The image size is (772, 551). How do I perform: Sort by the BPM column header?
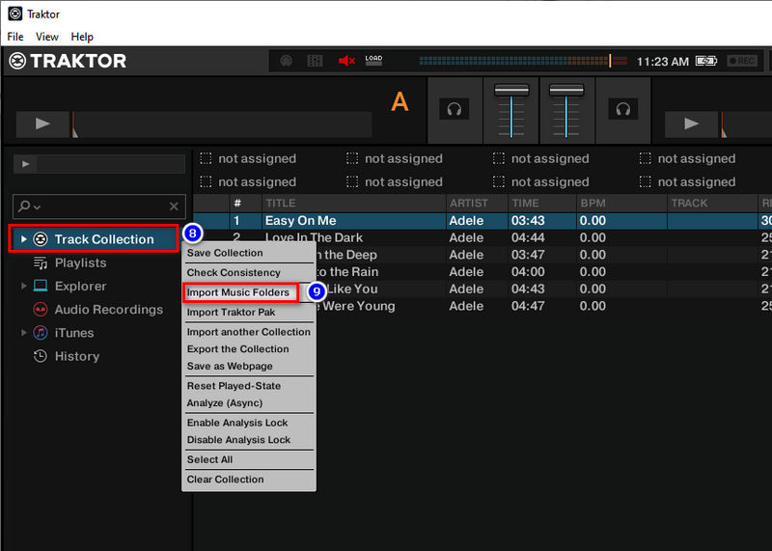coord(621,203)
